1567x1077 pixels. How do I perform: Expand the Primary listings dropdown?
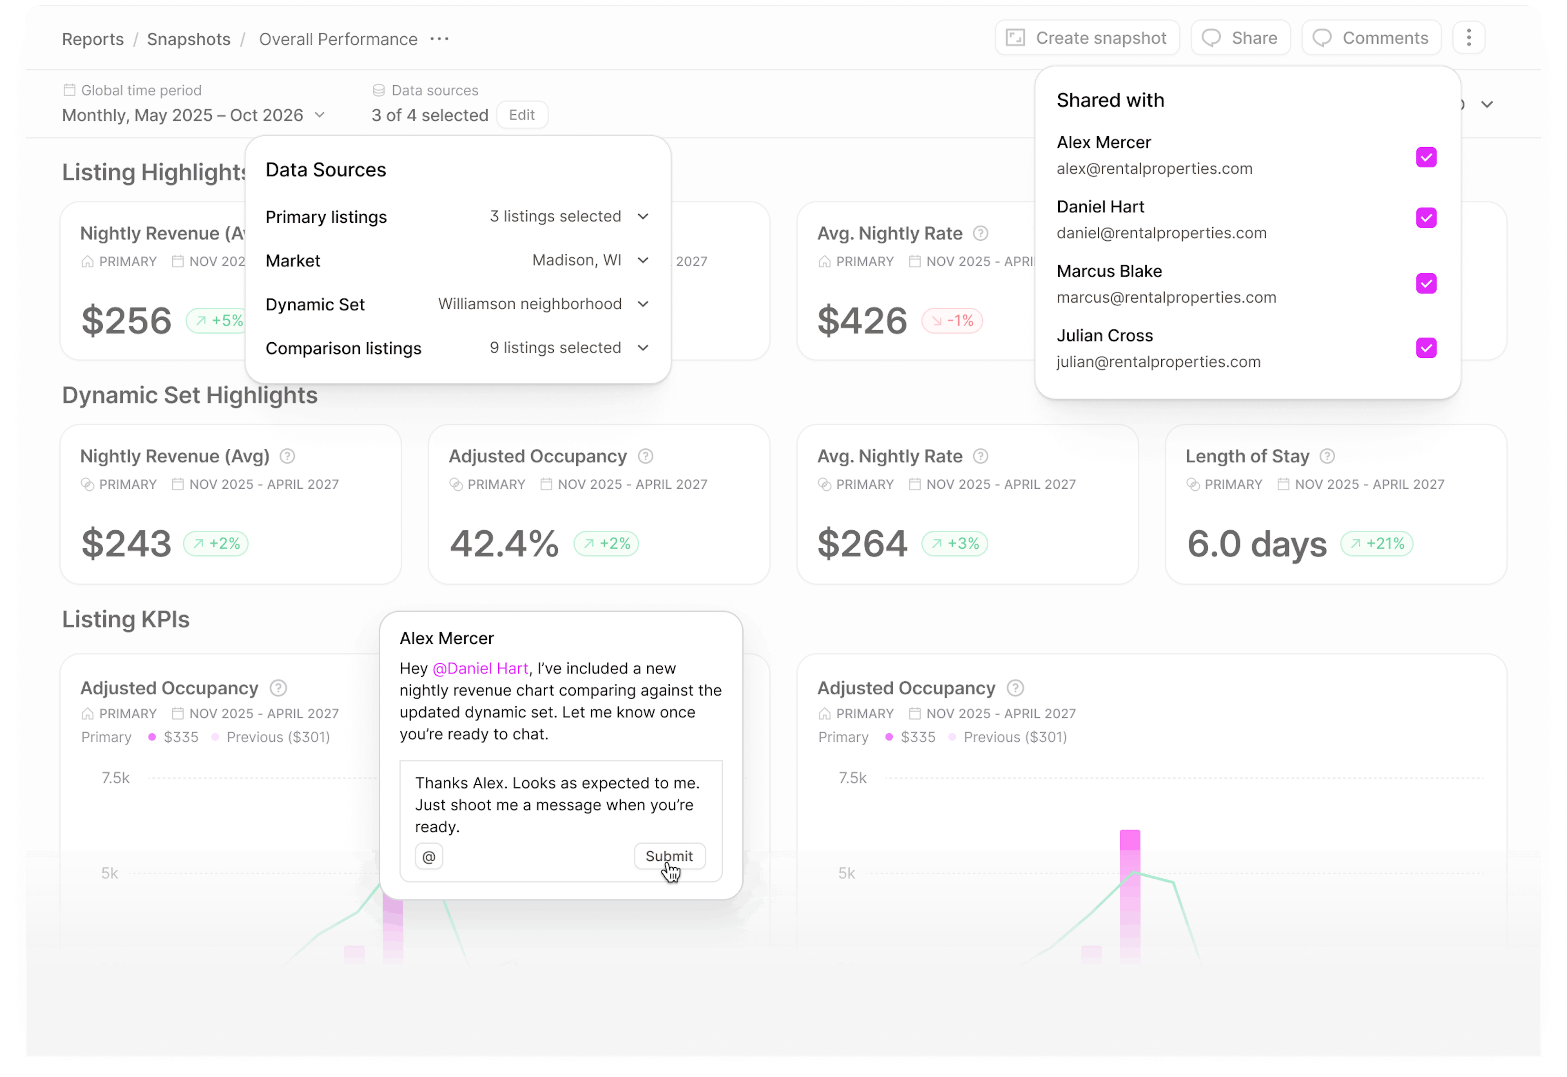tap(642, 217)
